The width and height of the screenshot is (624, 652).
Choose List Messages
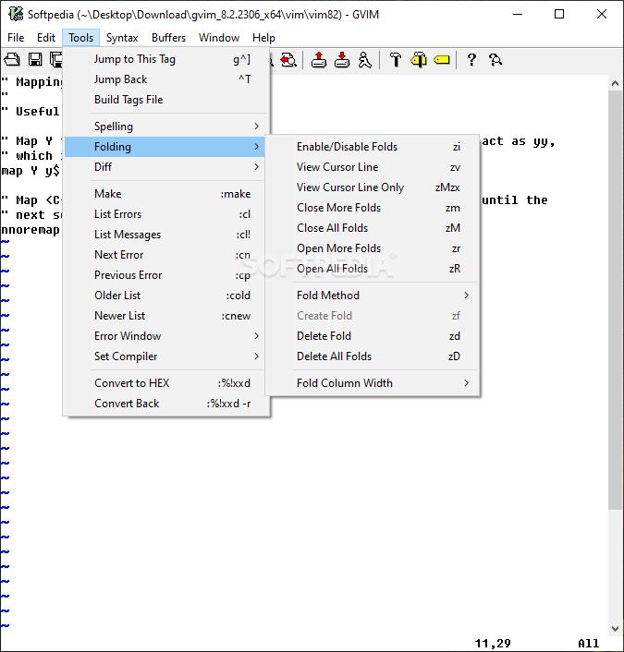[x=165, y=235]
